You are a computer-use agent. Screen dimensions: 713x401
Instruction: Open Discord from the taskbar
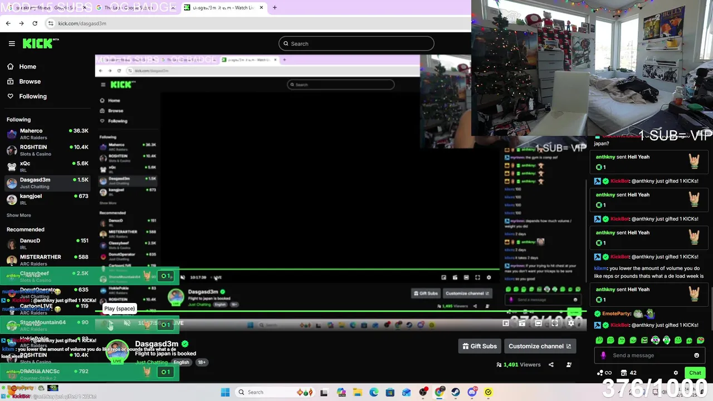(472, 392)
